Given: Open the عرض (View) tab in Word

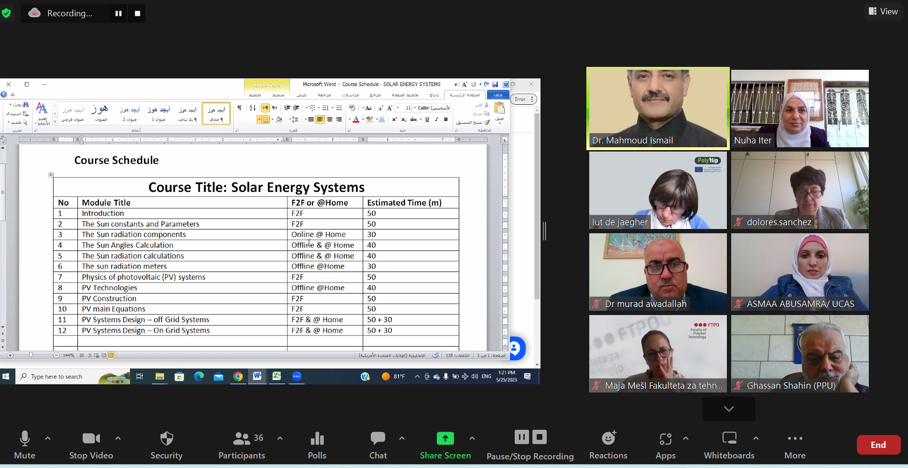Looking at the screenshot, I should 302,95.
